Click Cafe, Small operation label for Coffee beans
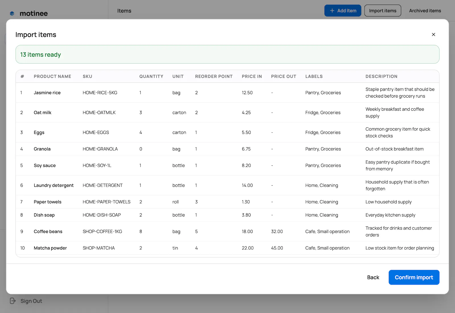This screenshot has height=313, width=455. coord(327,232)
